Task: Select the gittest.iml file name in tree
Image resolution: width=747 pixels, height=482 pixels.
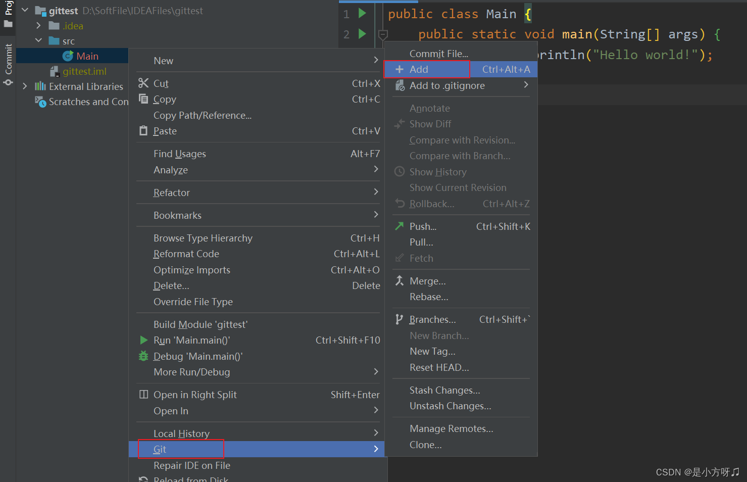Action: click(84, 71)
